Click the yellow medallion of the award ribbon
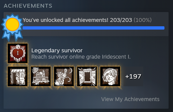Image resolution: width=173 pixels, height=112 pixels. (12, 24)
